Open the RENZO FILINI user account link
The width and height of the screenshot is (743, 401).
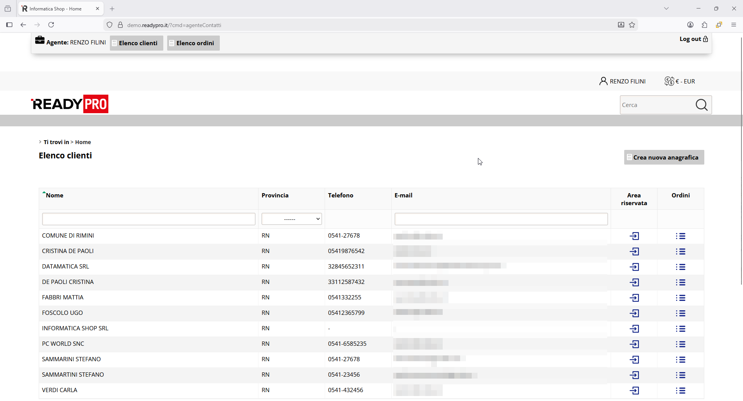(622, 81)
